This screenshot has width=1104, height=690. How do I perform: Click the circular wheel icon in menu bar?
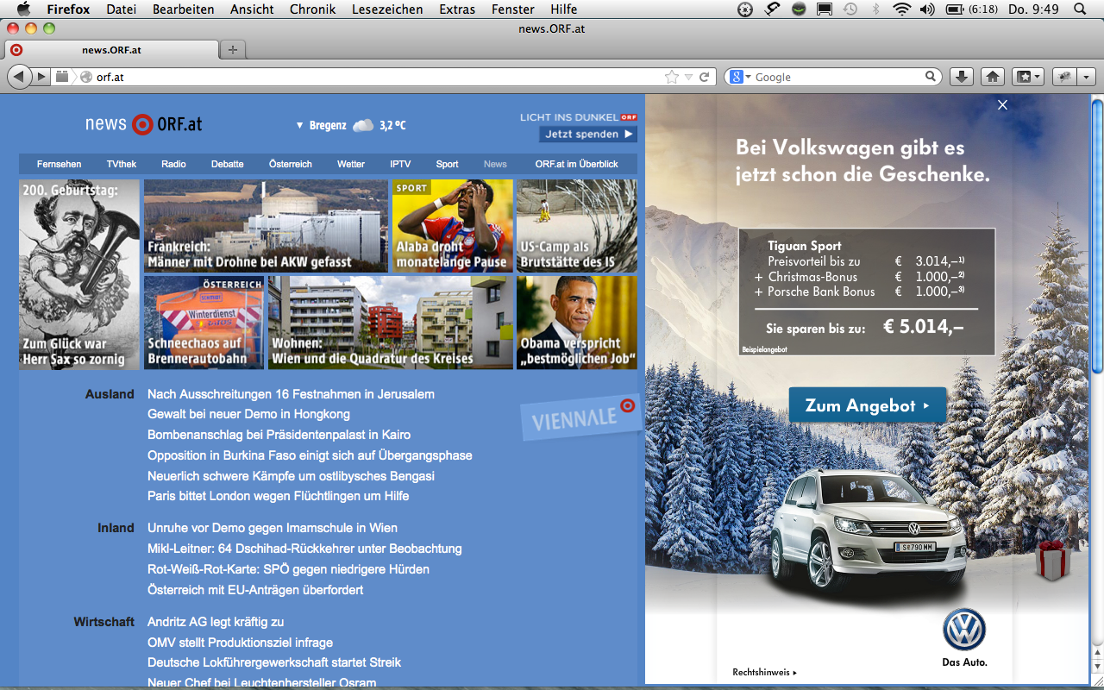(746, 9)
